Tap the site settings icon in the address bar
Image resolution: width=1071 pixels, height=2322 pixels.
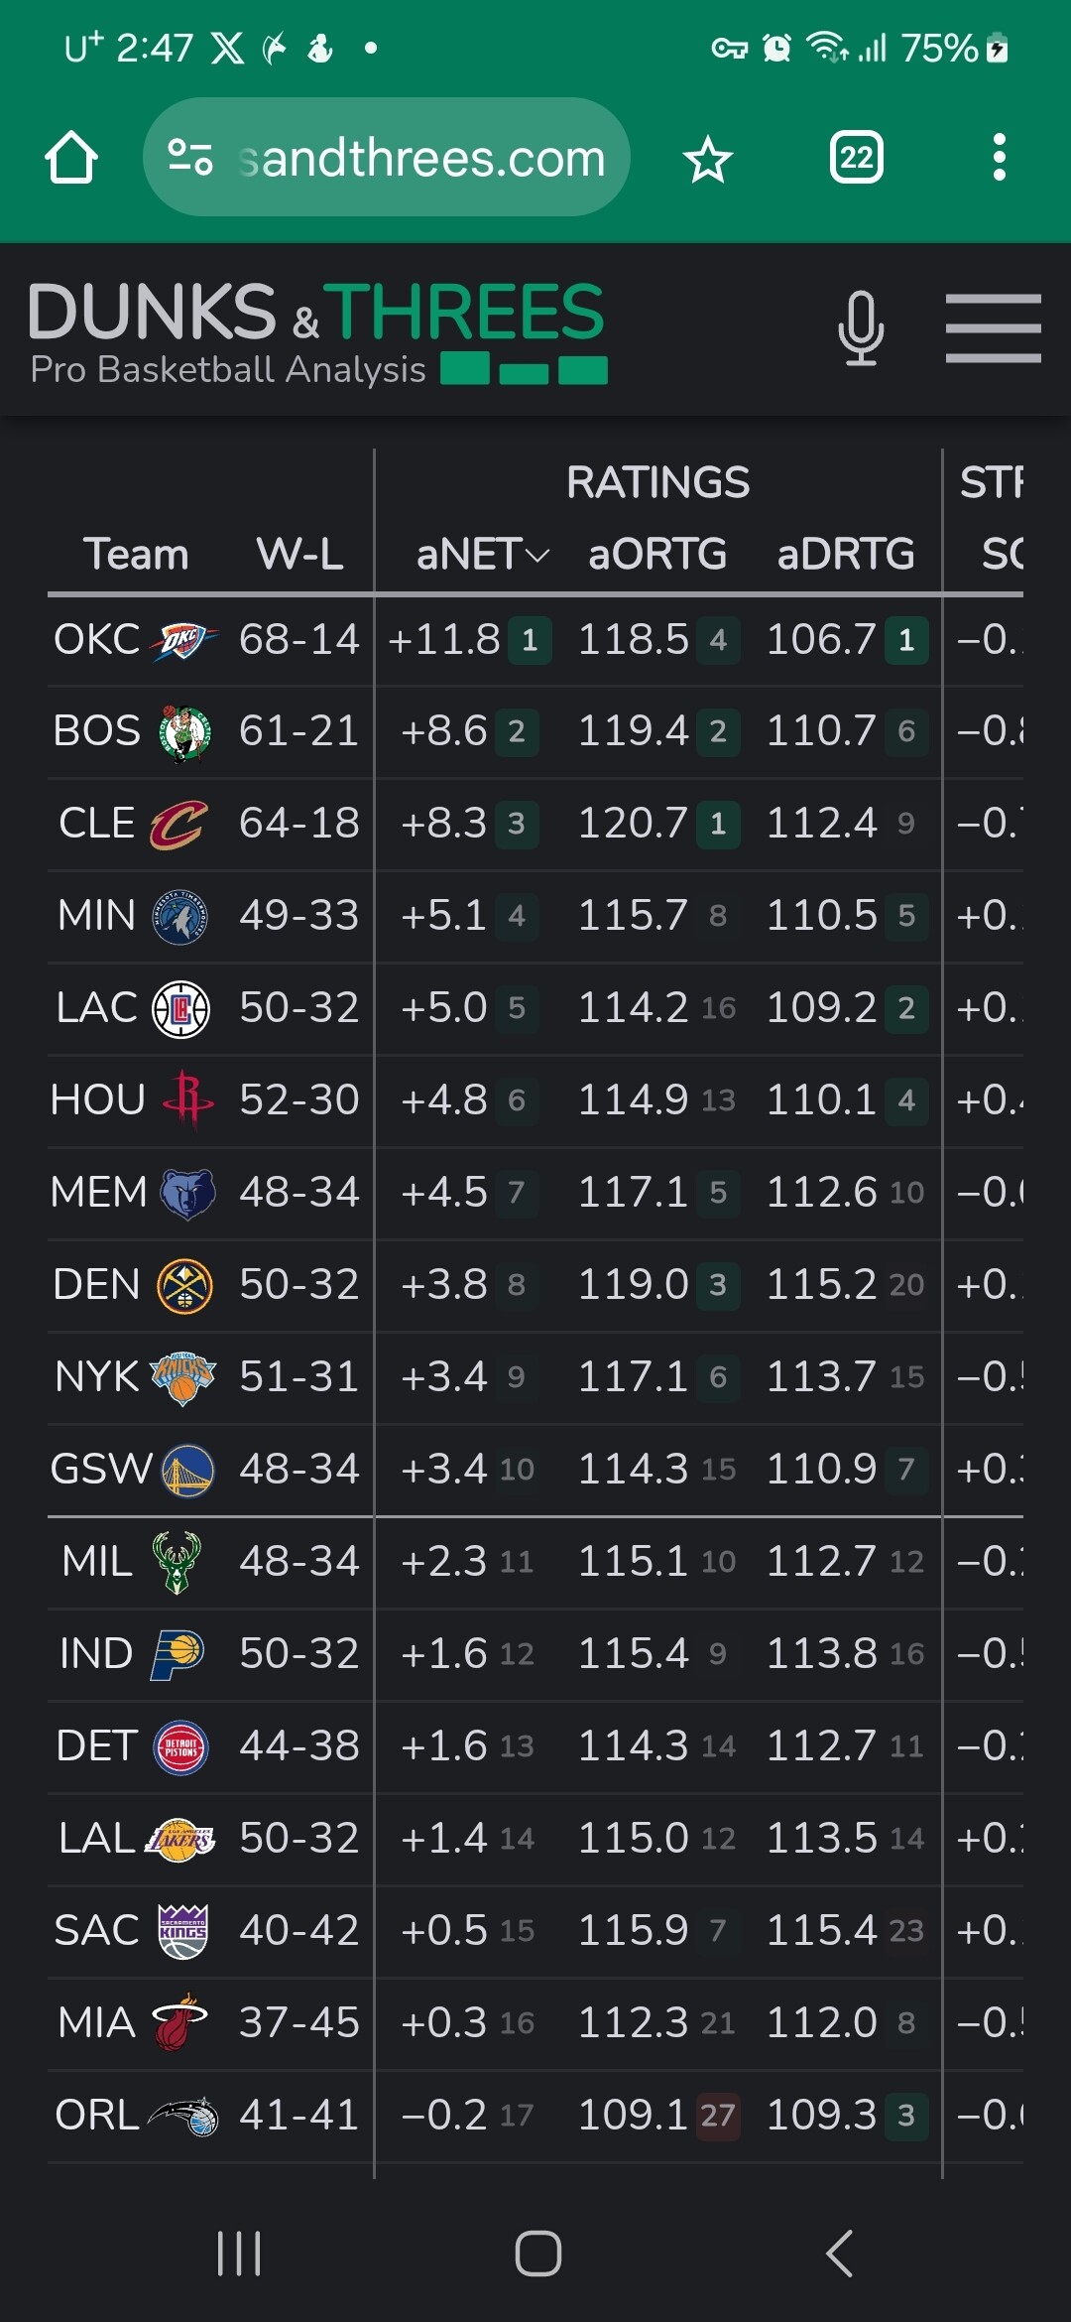(189, 158)
